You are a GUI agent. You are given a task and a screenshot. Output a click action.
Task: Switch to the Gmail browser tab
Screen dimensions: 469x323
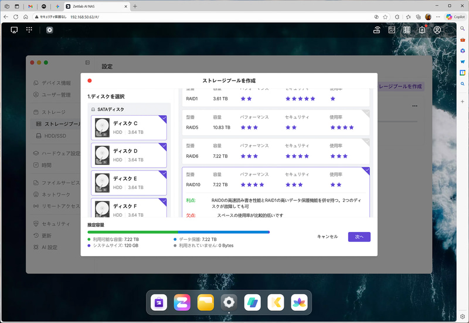[x=30, y=6]
